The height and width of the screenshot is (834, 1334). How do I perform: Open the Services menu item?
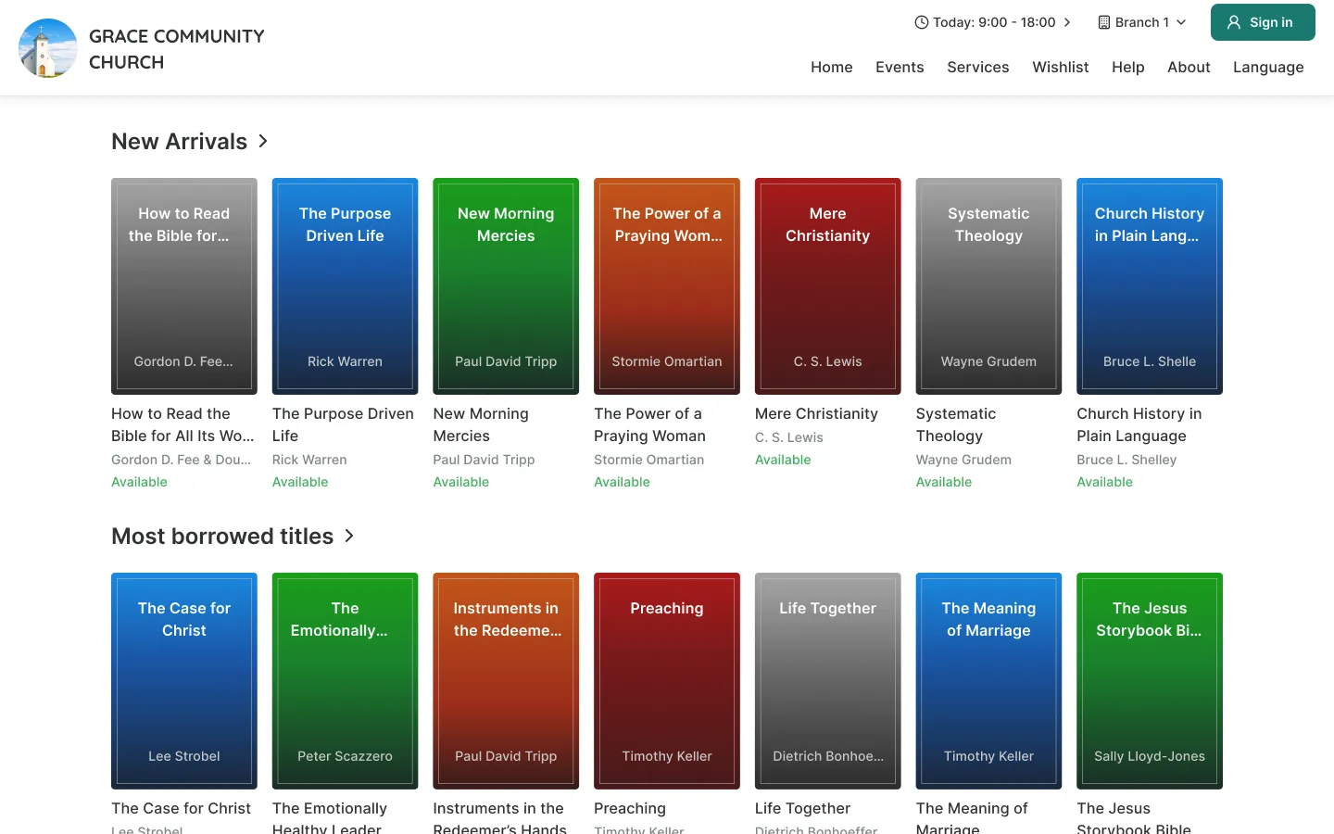tap(978, 67)
